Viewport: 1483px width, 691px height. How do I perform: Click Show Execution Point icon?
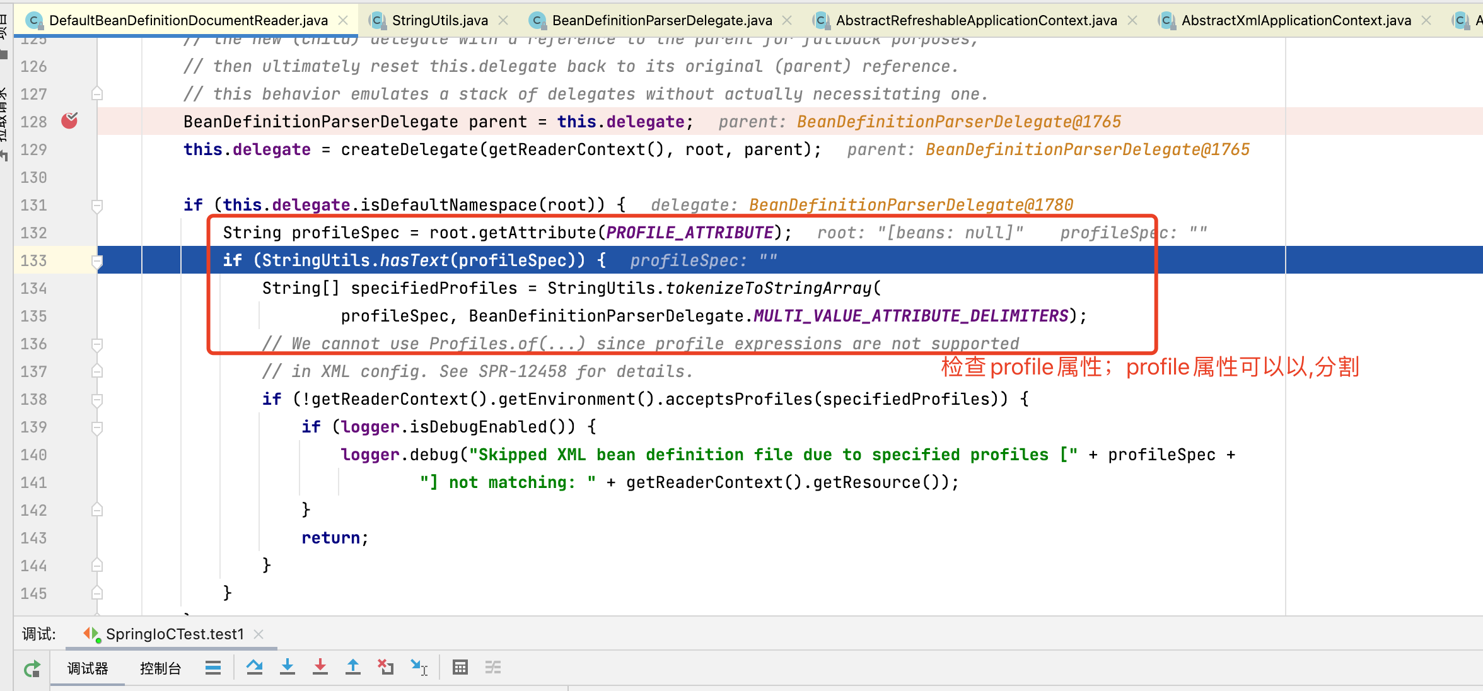213,668
